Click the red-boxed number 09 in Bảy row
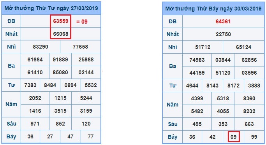The width and height of the screenshot is (266, 145). pyautogui.click(x=233, y=137)
